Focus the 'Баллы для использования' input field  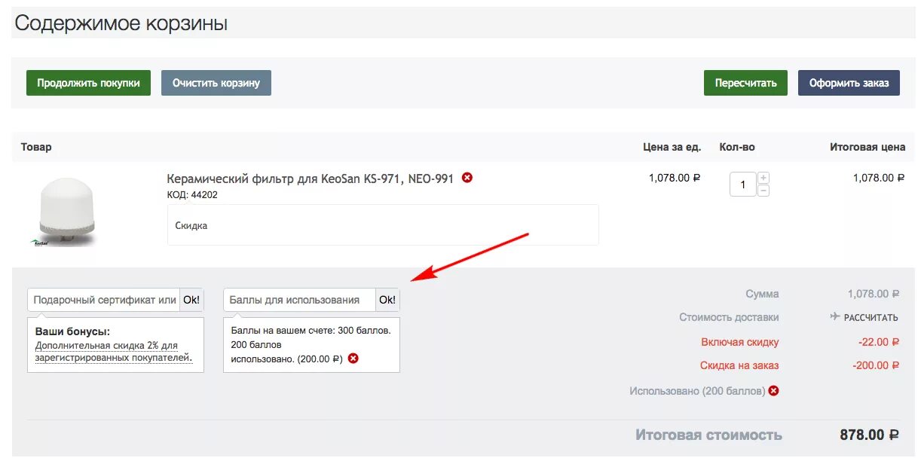(299, 300)
